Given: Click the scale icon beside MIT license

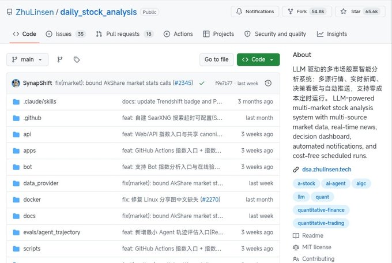Looking at the screenshot, I should coord(296,247).
